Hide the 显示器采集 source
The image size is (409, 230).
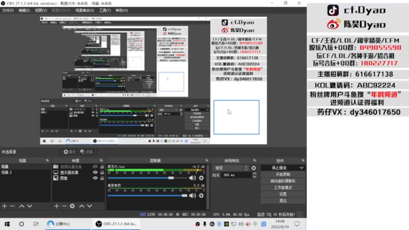(x=95, y=172)
